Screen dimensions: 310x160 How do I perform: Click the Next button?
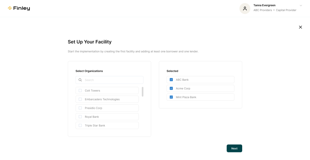(234, 148)
